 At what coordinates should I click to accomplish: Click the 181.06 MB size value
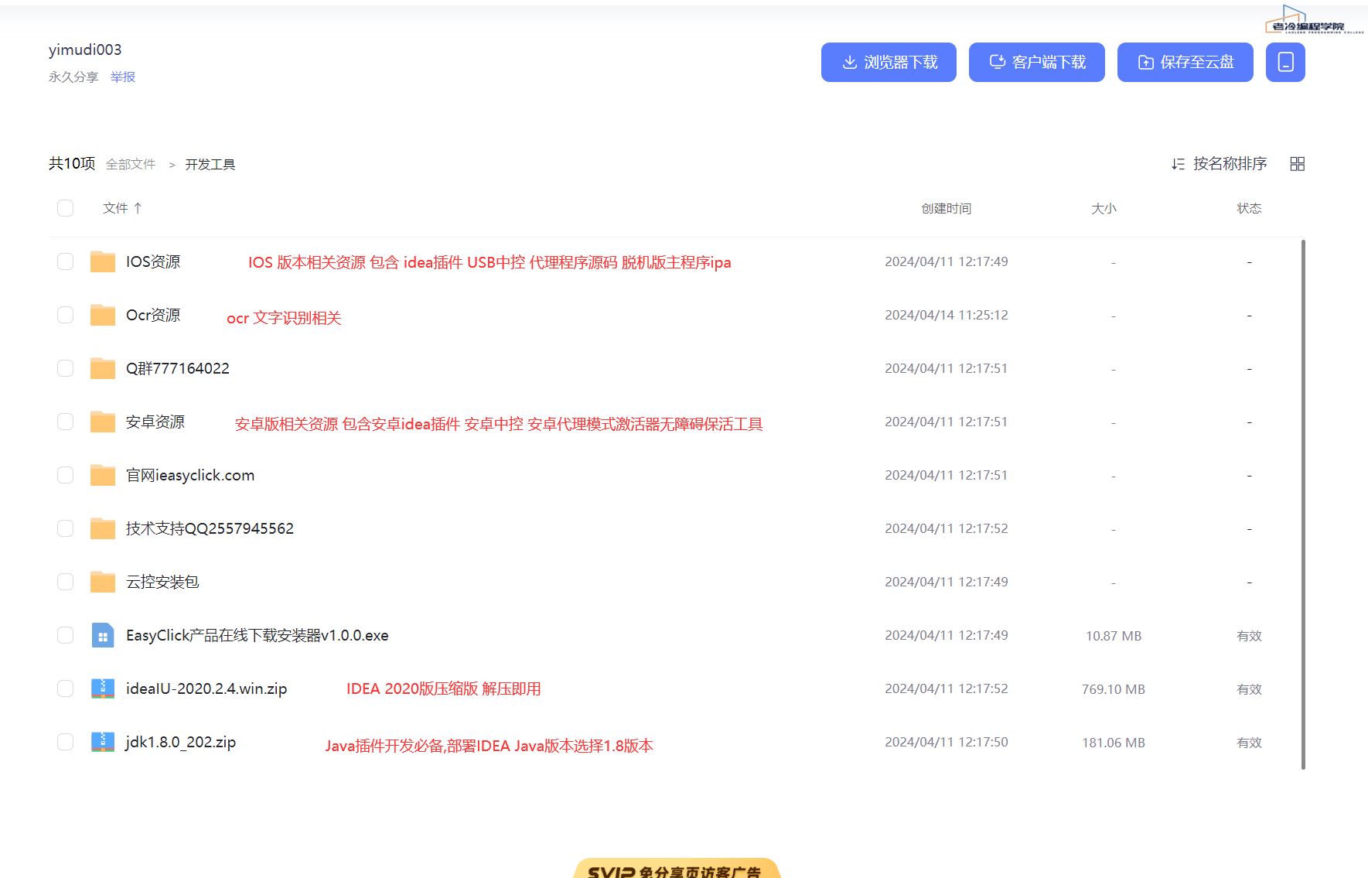click(1114, 743)
